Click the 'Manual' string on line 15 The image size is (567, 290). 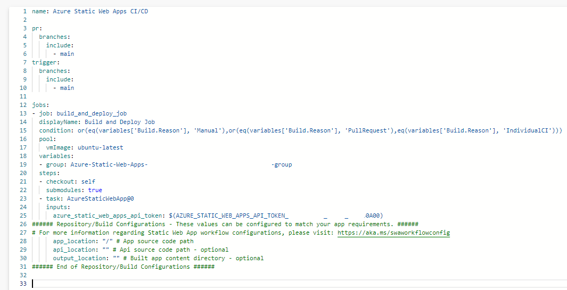(x=208, y=130)
